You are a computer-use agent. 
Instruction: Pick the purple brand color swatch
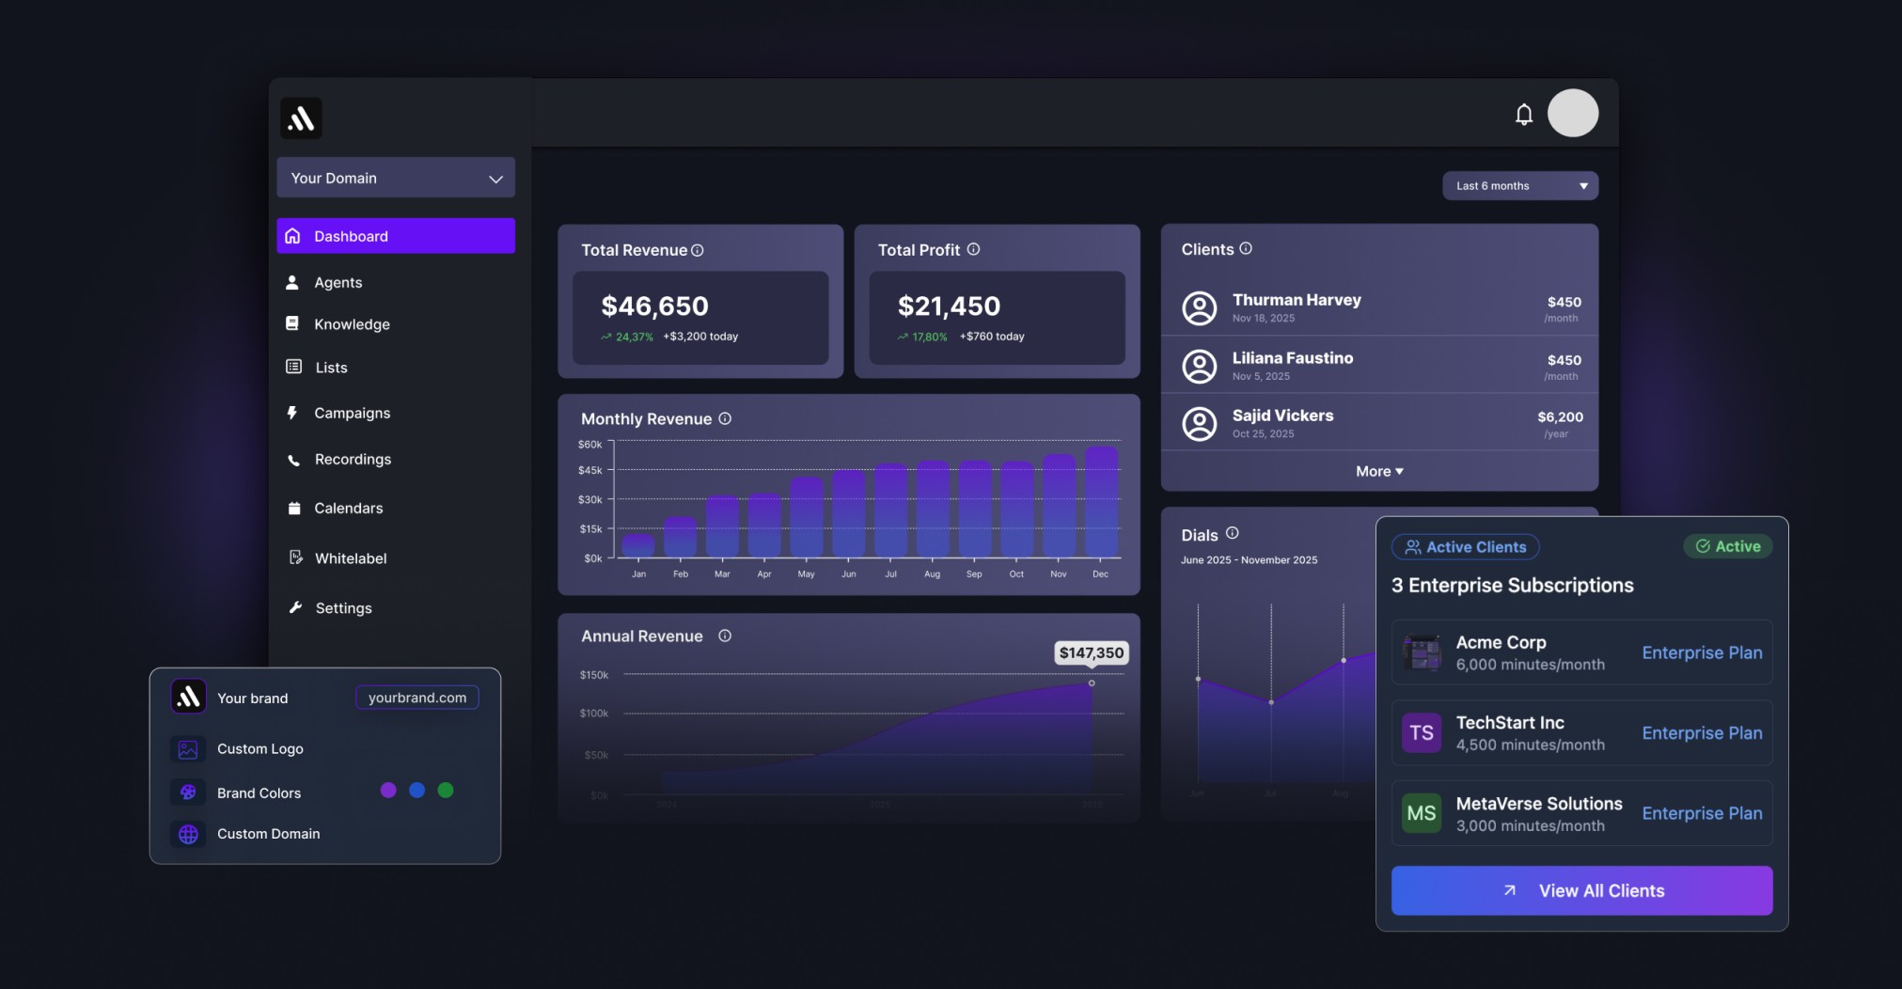(388, 791)
